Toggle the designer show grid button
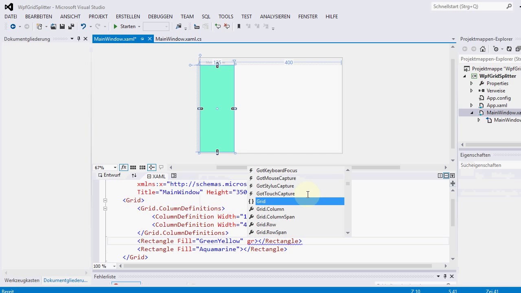521x293 pixels. click(x=133, y=167)
